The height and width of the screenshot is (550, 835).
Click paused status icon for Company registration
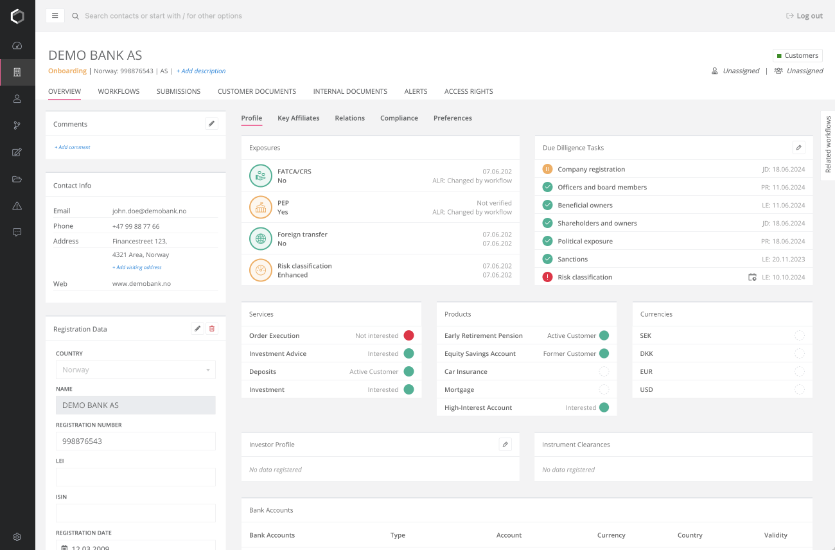pyautogui.click(x=547, y=169)
